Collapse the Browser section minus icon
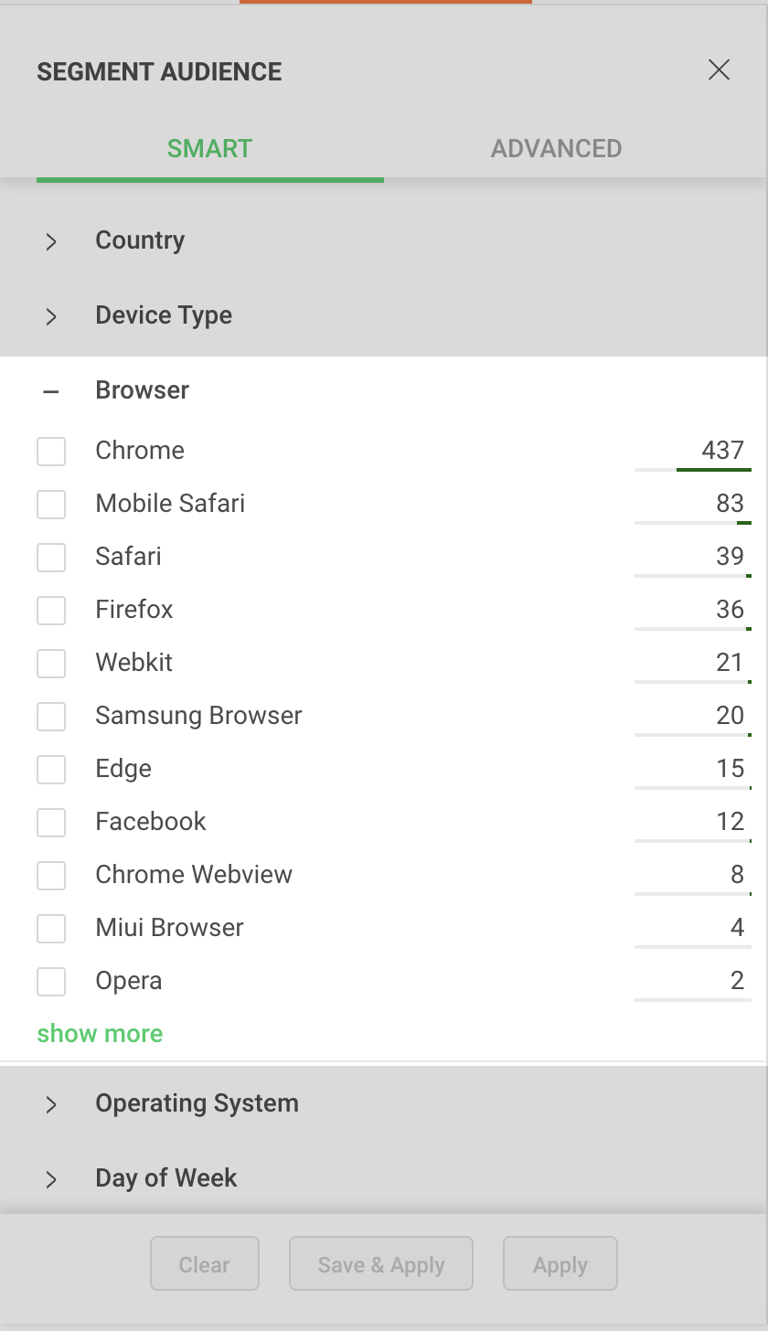This screenshot has width=768, height=1331. (x=51, y=391)
